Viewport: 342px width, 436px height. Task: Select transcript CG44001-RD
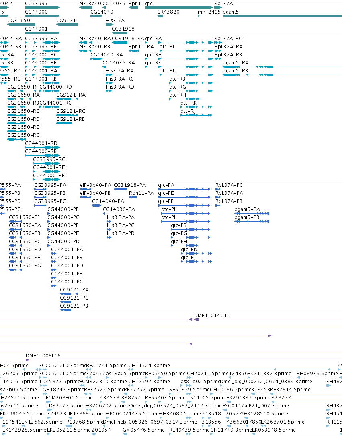click(x=41, y=143)
